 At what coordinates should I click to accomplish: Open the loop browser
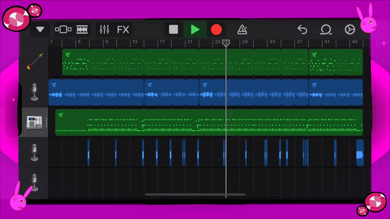coord(325,30)
